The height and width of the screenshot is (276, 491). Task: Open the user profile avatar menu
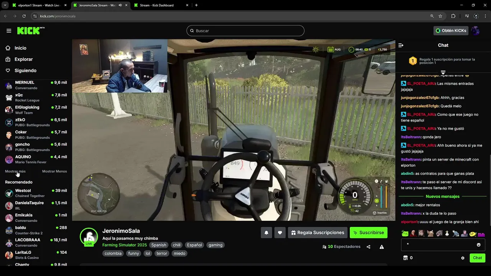pyautogui.click(x=476, y=31)
